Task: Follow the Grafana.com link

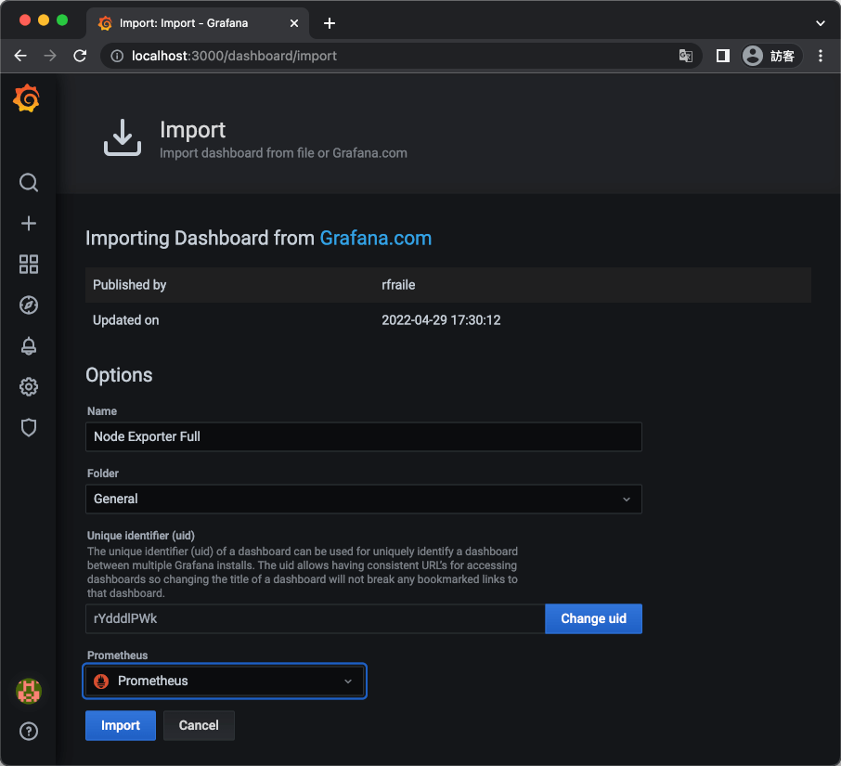Action: [375, 239]
